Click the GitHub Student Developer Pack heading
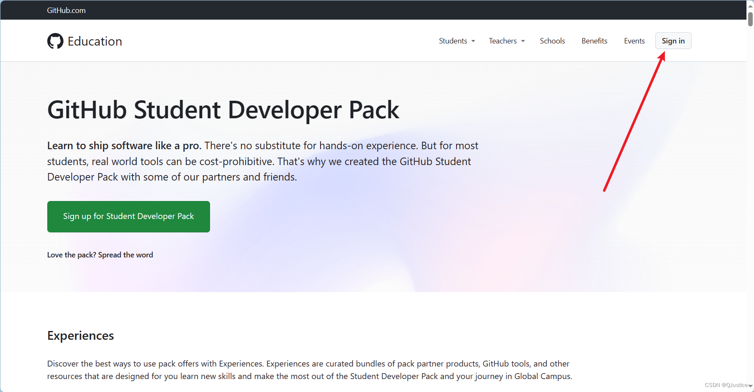Screen dimensions: 754x392 tap(223, 109)
